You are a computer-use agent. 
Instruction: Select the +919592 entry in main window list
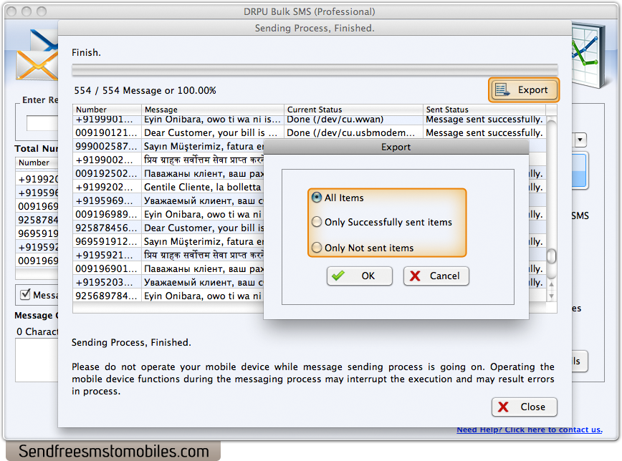coord(37,248)
